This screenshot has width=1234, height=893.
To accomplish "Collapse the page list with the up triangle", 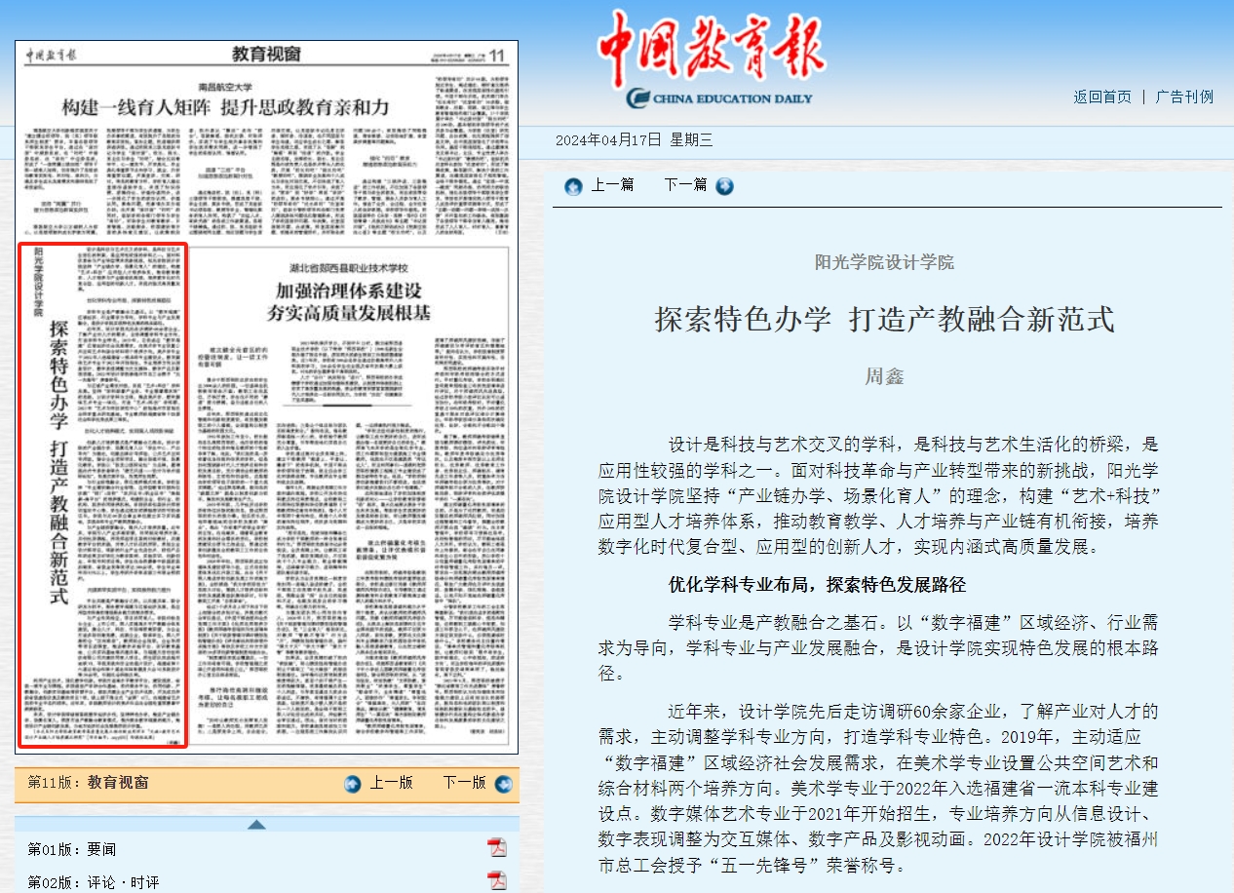I will click(x=256, y=825).
